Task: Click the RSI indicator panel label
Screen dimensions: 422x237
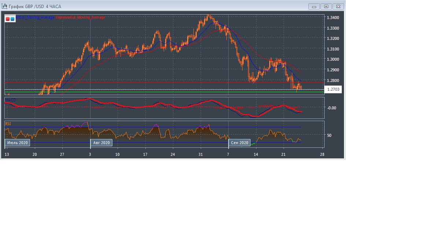Action: (8, 124)
